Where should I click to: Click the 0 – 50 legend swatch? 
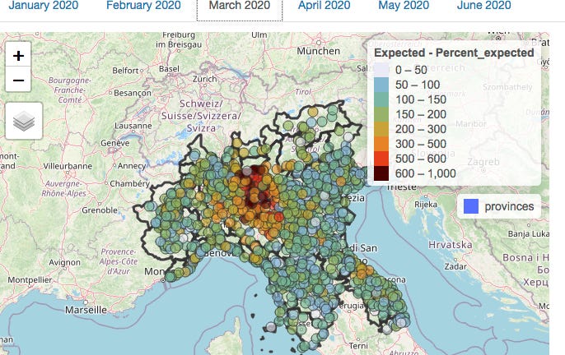tap(381, 70)
